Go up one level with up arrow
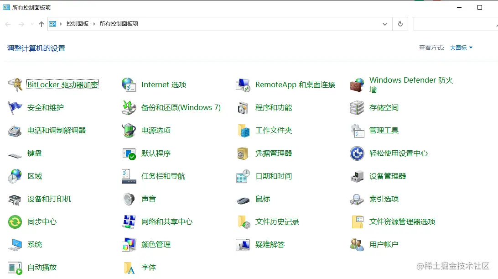498x279 pixels. [x=41, y=24]
